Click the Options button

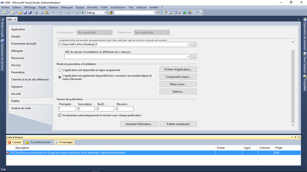pyautogui.click(x=178, y=92)
